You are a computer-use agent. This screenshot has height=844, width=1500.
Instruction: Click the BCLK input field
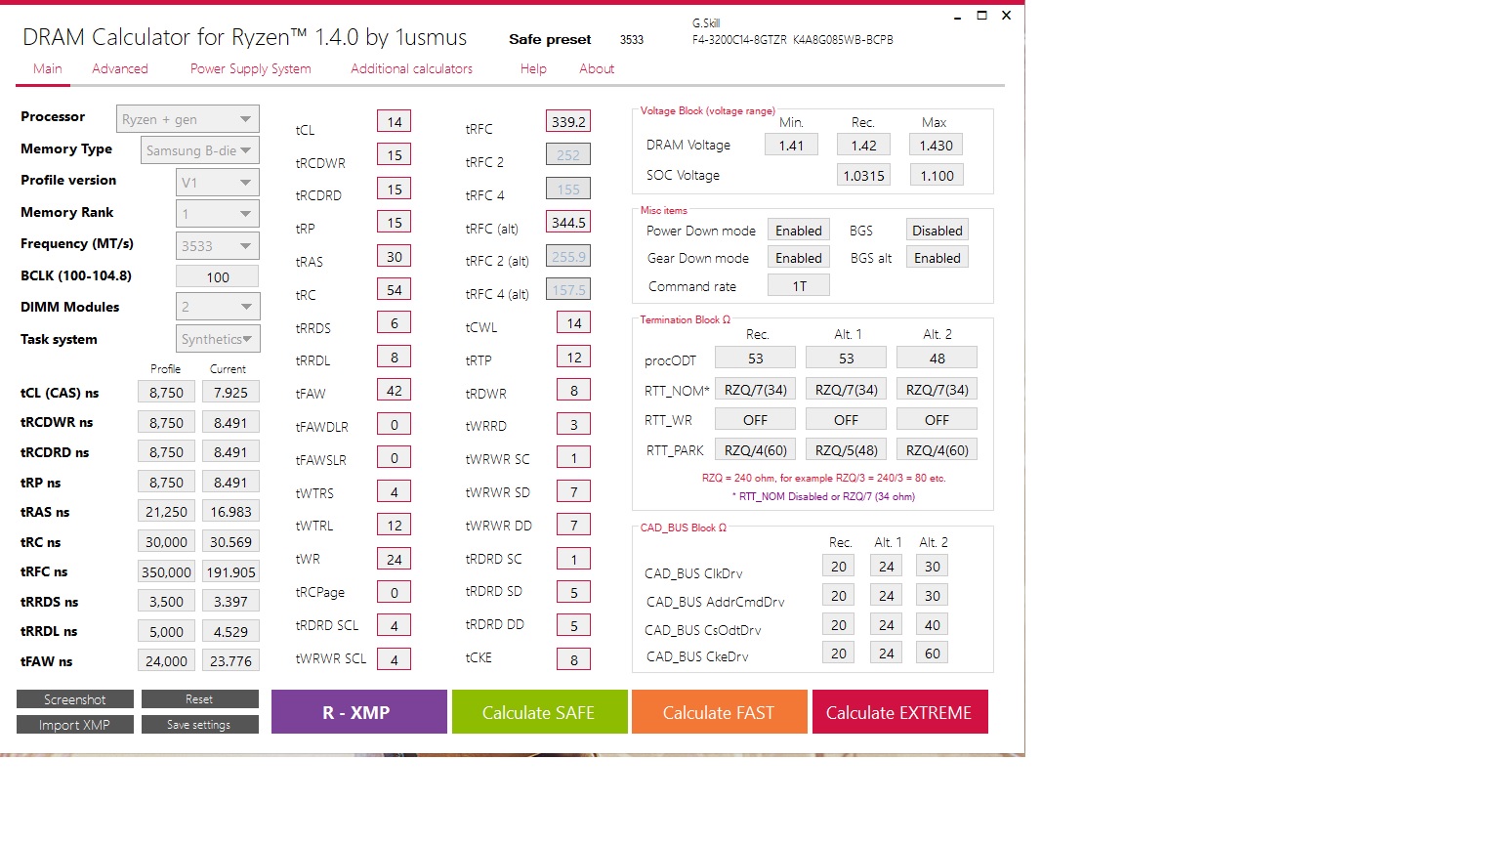pyautogui.click(x=218, y=277)
